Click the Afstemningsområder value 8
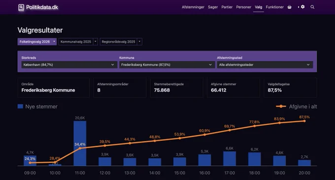Viewport: 335px width, 180px height. tap(99, 90)
